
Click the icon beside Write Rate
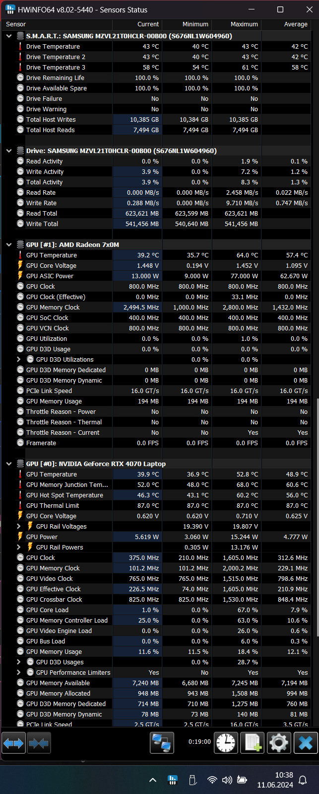tap(20, 203)
